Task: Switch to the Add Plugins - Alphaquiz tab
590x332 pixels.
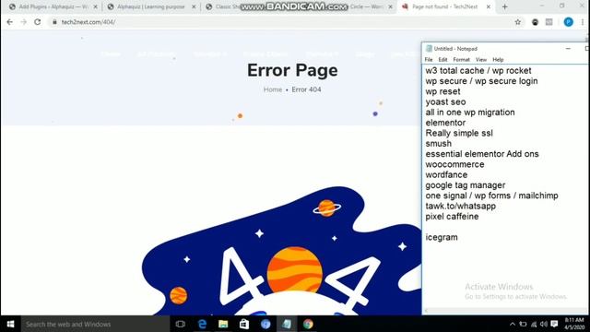Action: (x=53, y=6)
